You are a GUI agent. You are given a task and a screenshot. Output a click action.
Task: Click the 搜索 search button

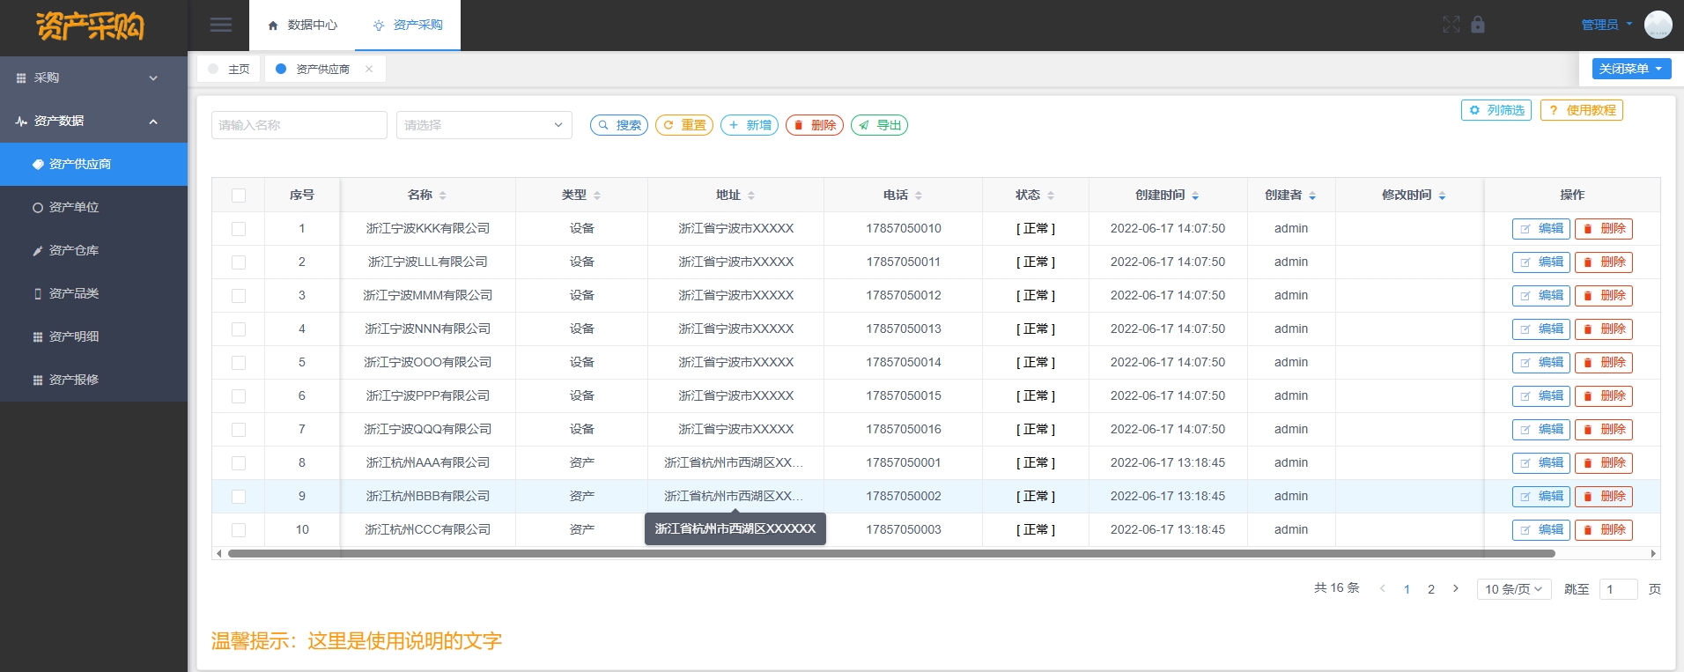pos(619,125)
